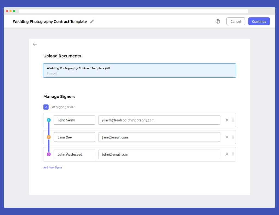This screenshot has height=215, width=279.
Task: Remove Jane Doe using the X icon
Action: [227, 137]
